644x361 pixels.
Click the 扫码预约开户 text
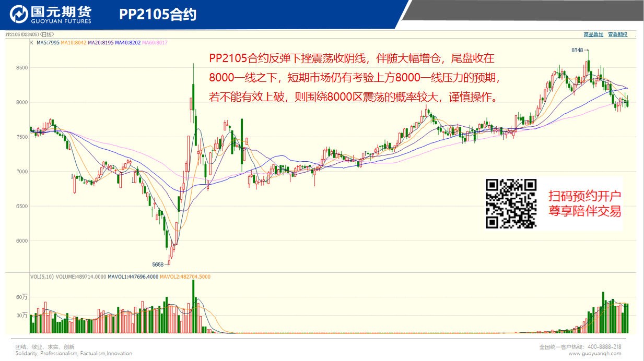pos(584,197)
